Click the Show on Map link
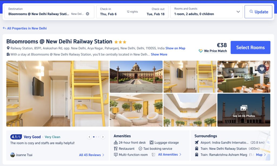 [175, 48]
